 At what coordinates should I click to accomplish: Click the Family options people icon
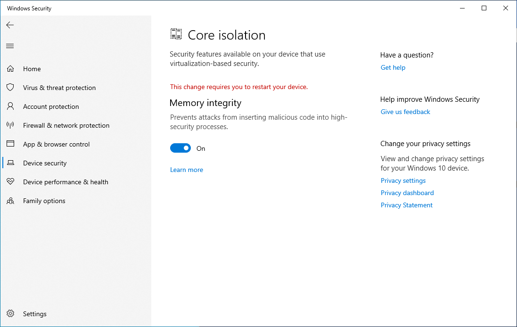click(10, 200)
